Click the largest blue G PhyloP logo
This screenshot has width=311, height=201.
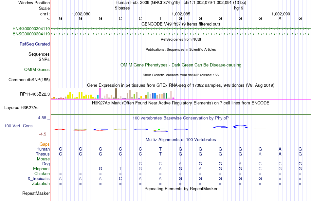(x=240, y=127)
